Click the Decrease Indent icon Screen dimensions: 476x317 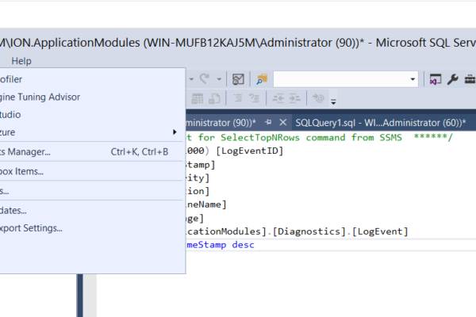pyautogui.click(x=278, y=98)
